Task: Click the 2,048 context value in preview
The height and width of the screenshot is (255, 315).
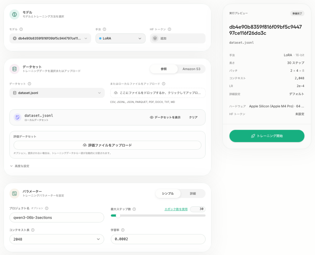Action: pyautogui.click(x=300, y=78)
